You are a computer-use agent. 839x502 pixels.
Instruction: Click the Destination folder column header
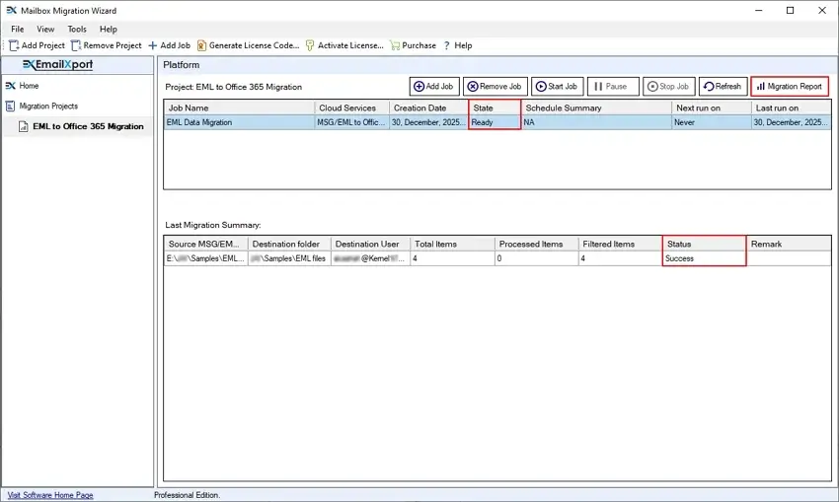(289, 244)
